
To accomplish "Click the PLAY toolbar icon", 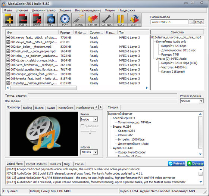I will coord(65,20).
